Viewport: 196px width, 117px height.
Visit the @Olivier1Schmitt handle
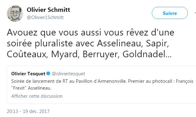click(45, 17)
